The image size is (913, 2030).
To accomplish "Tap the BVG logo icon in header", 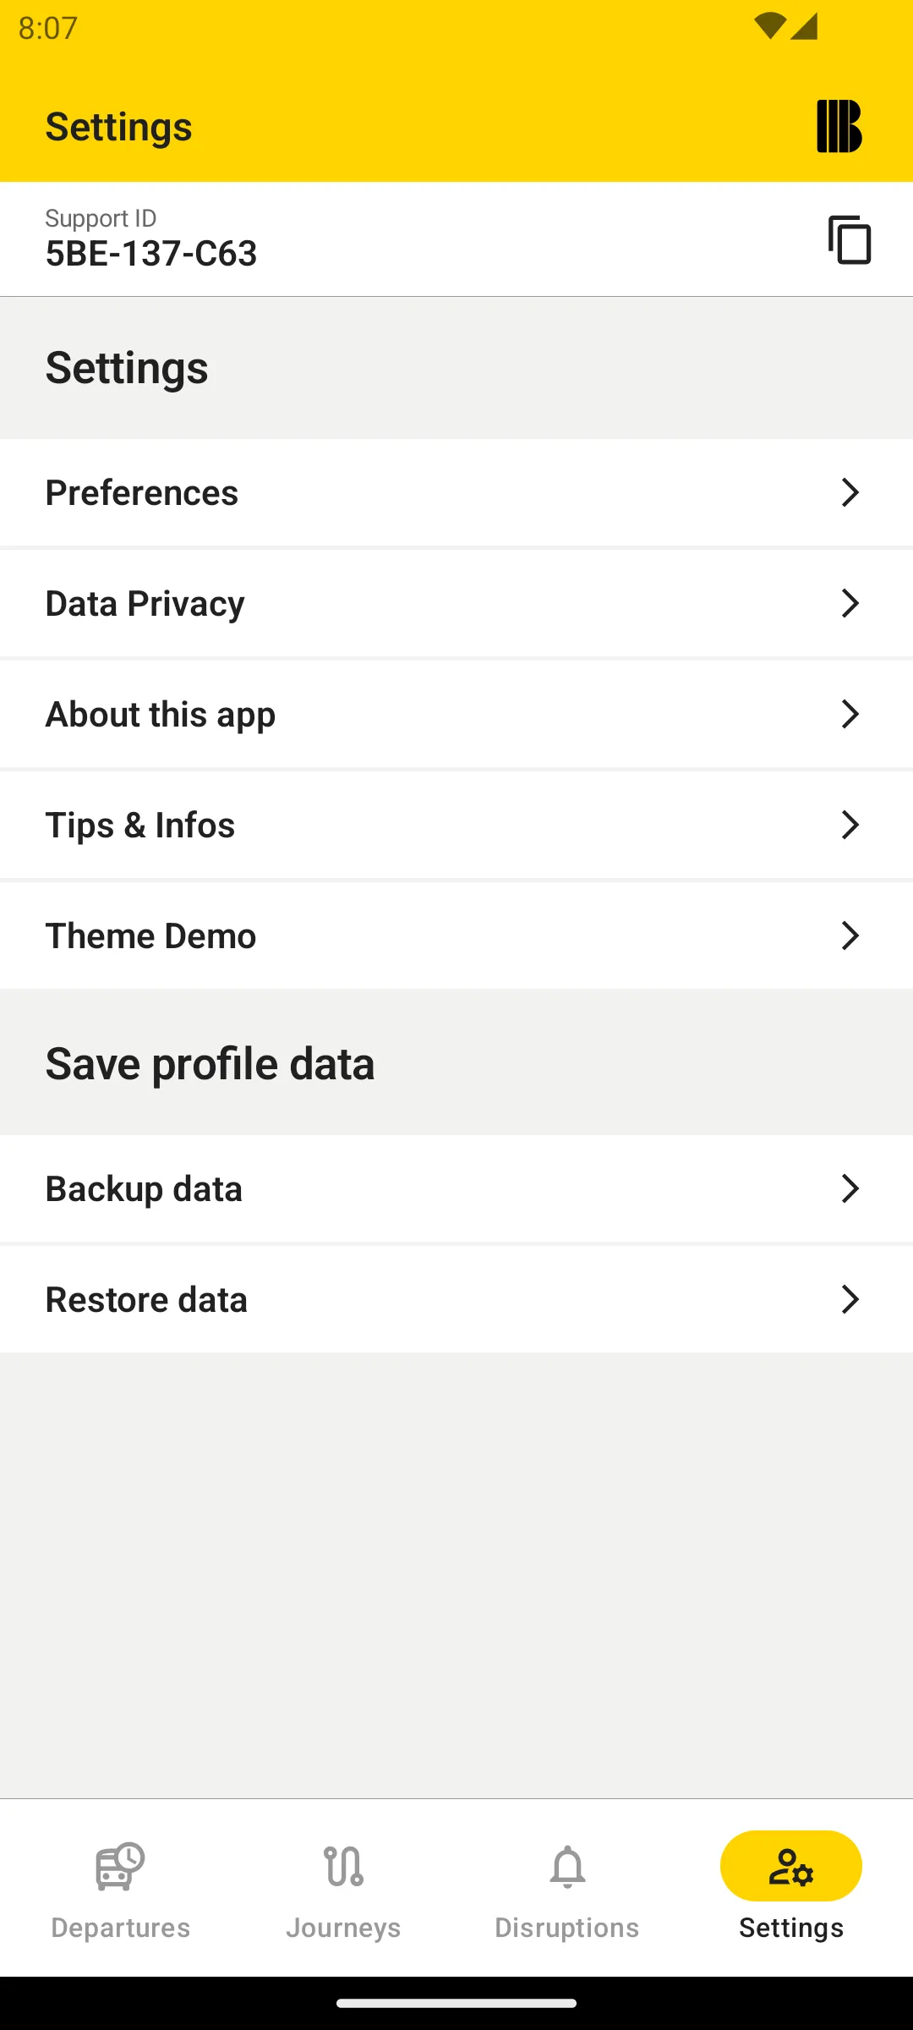I will (839, 127).
